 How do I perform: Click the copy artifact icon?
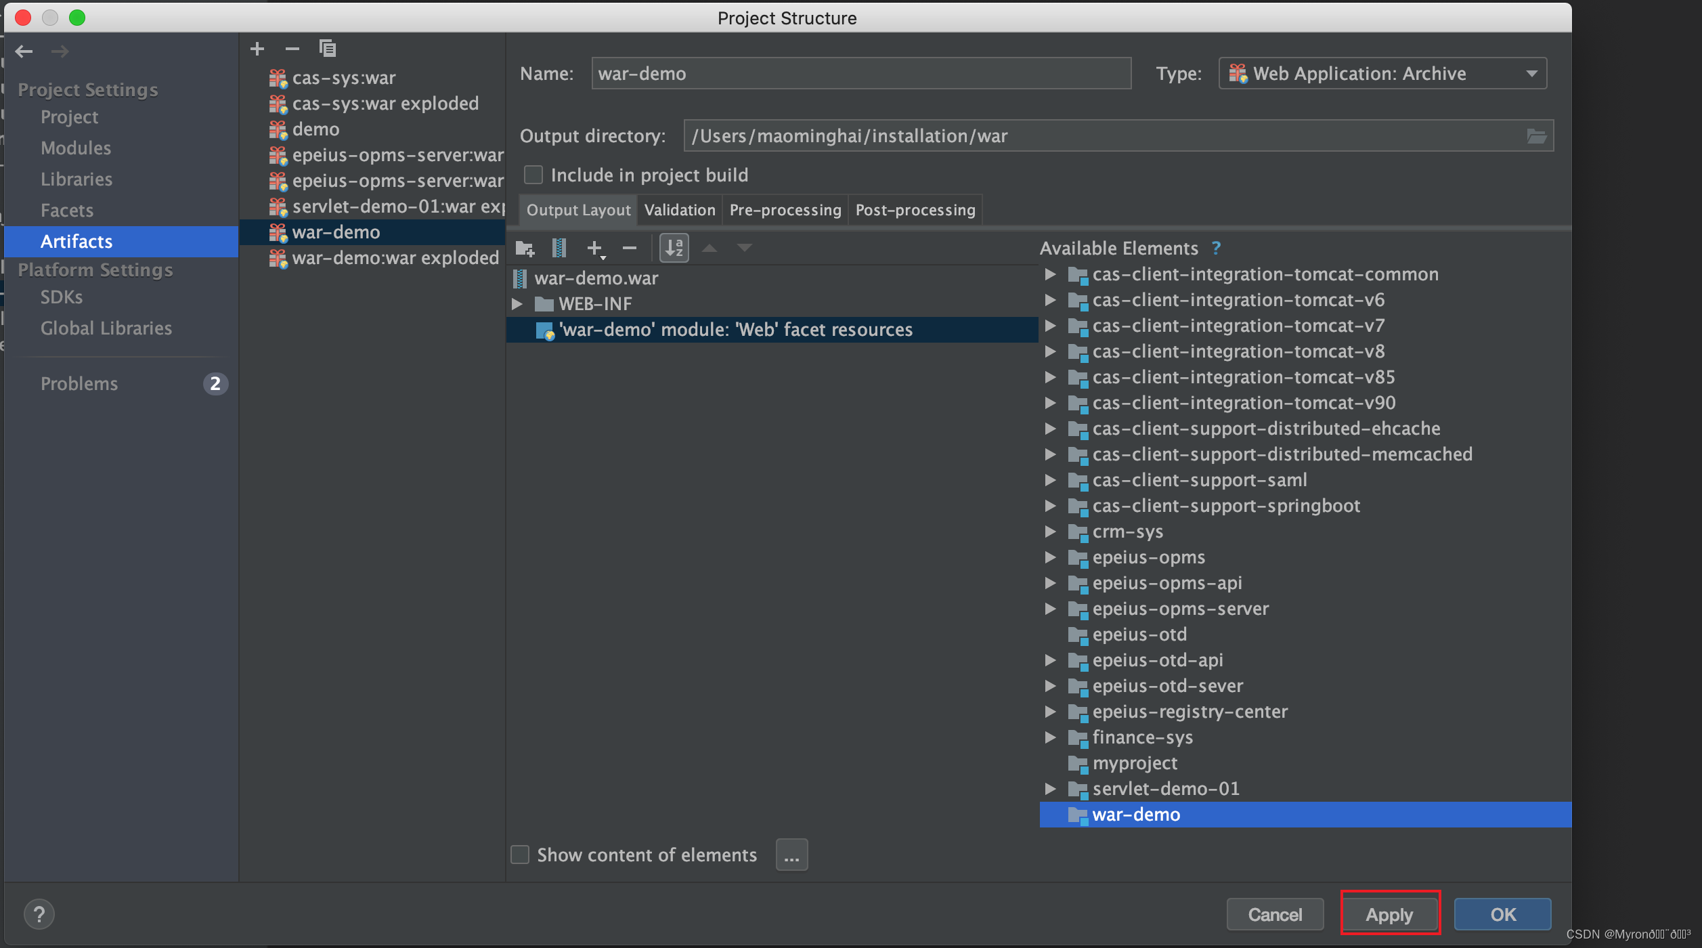(x=328, y=49)
